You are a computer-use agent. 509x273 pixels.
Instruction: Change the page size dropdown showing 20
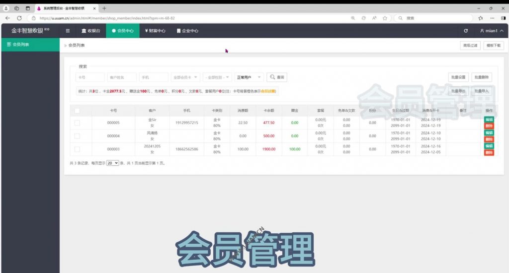coord(113,163)
